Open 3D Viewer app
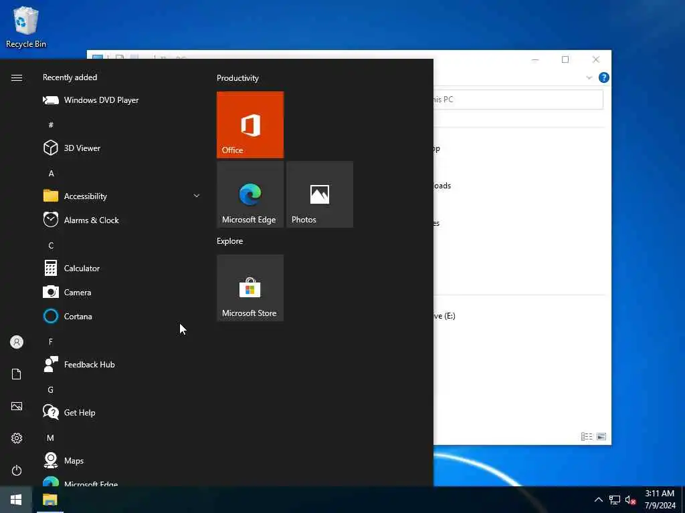Viewport: 685px width, 513px height. pyautogui.click(x=122, y=148)
